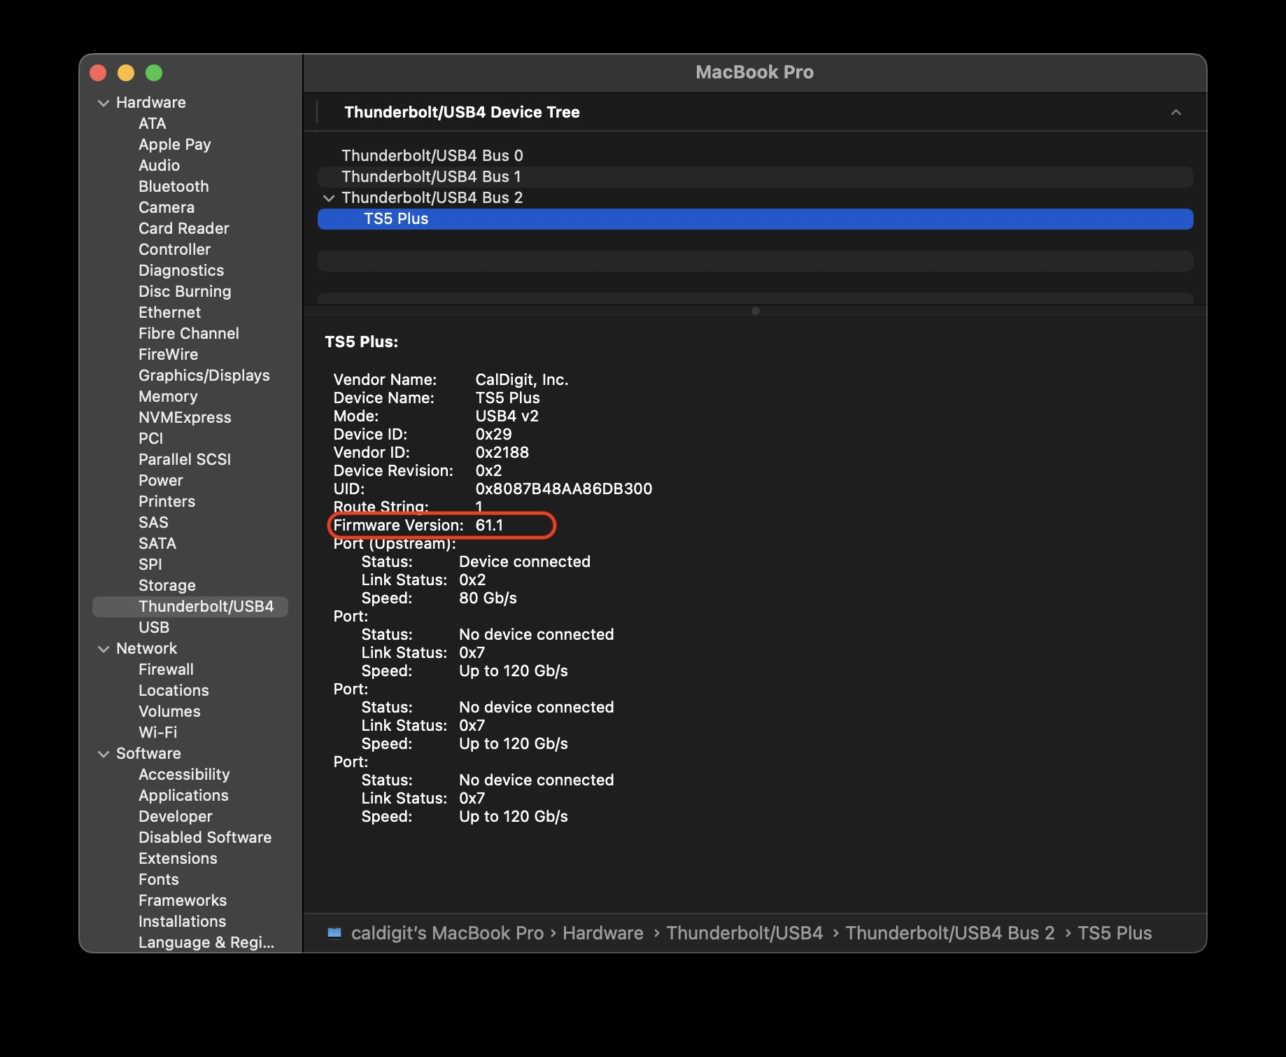1286x1057 pixels.
Task: Select Firewall under Network
Action: pyautogui.click(x=166, y=669)
